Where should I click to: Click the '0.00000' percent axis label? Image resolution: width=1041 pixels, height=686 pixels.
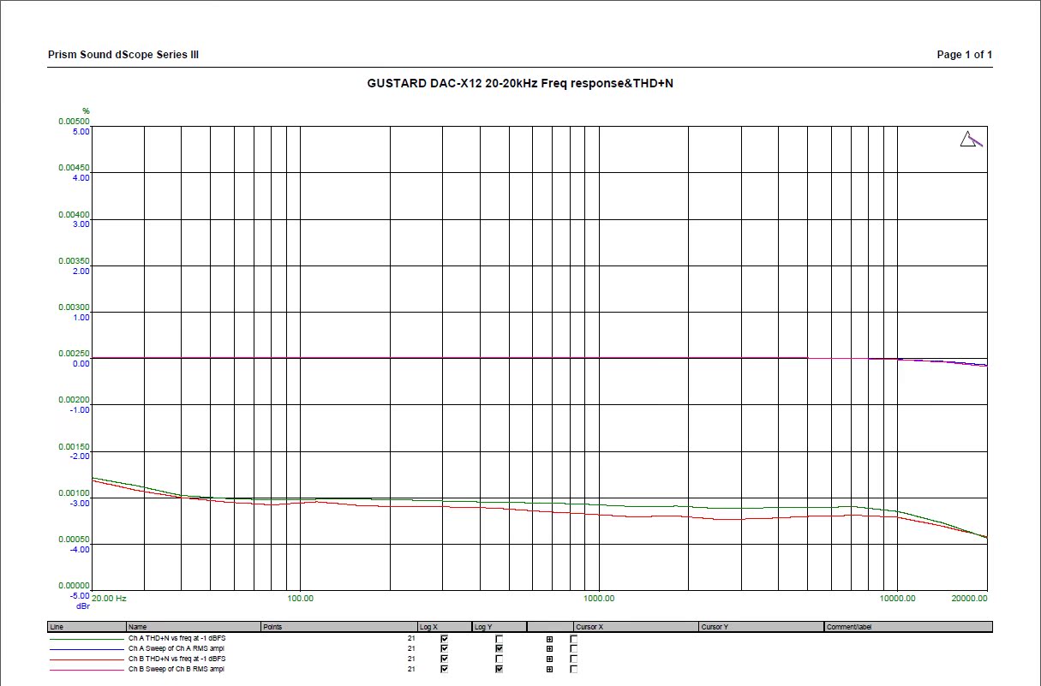(74, 586)
